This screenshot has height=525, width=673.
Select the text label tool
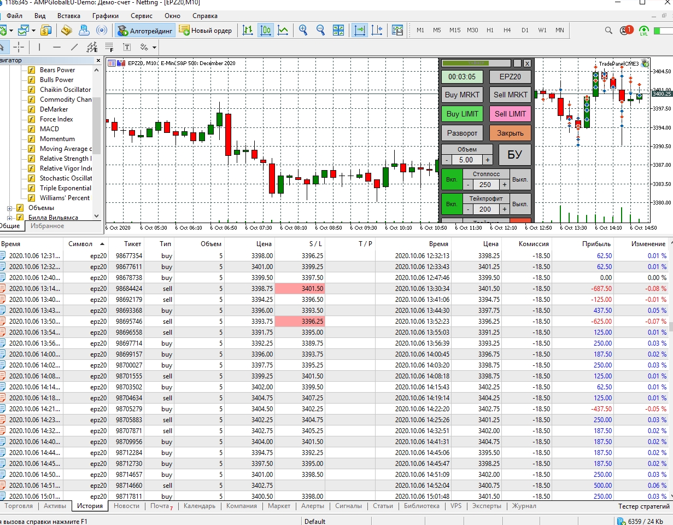click(x=127, y=47)
